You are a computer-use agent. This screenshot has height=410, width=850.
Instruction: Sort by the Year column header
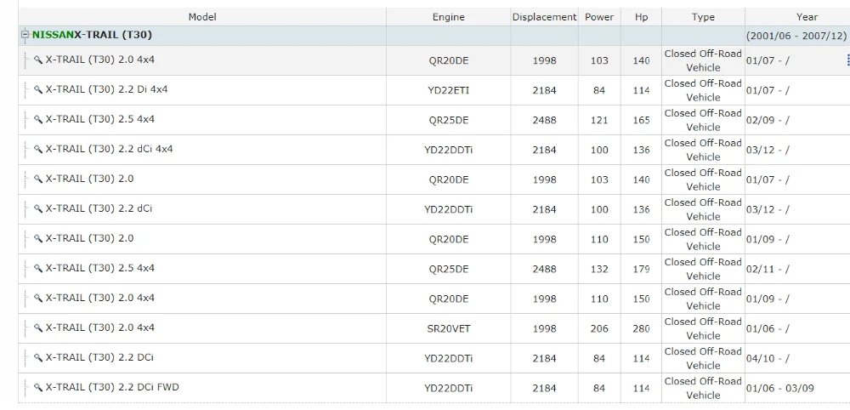807,17
